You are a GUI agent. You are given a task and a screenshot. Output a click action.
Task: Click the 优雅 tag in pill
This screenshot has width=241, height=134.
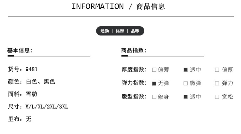[x=120, y=31]
